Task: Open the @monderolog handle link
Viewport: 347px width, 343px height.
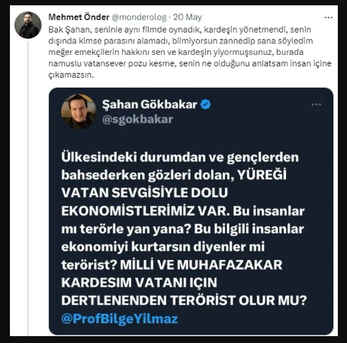Action: tap(139, 18)
